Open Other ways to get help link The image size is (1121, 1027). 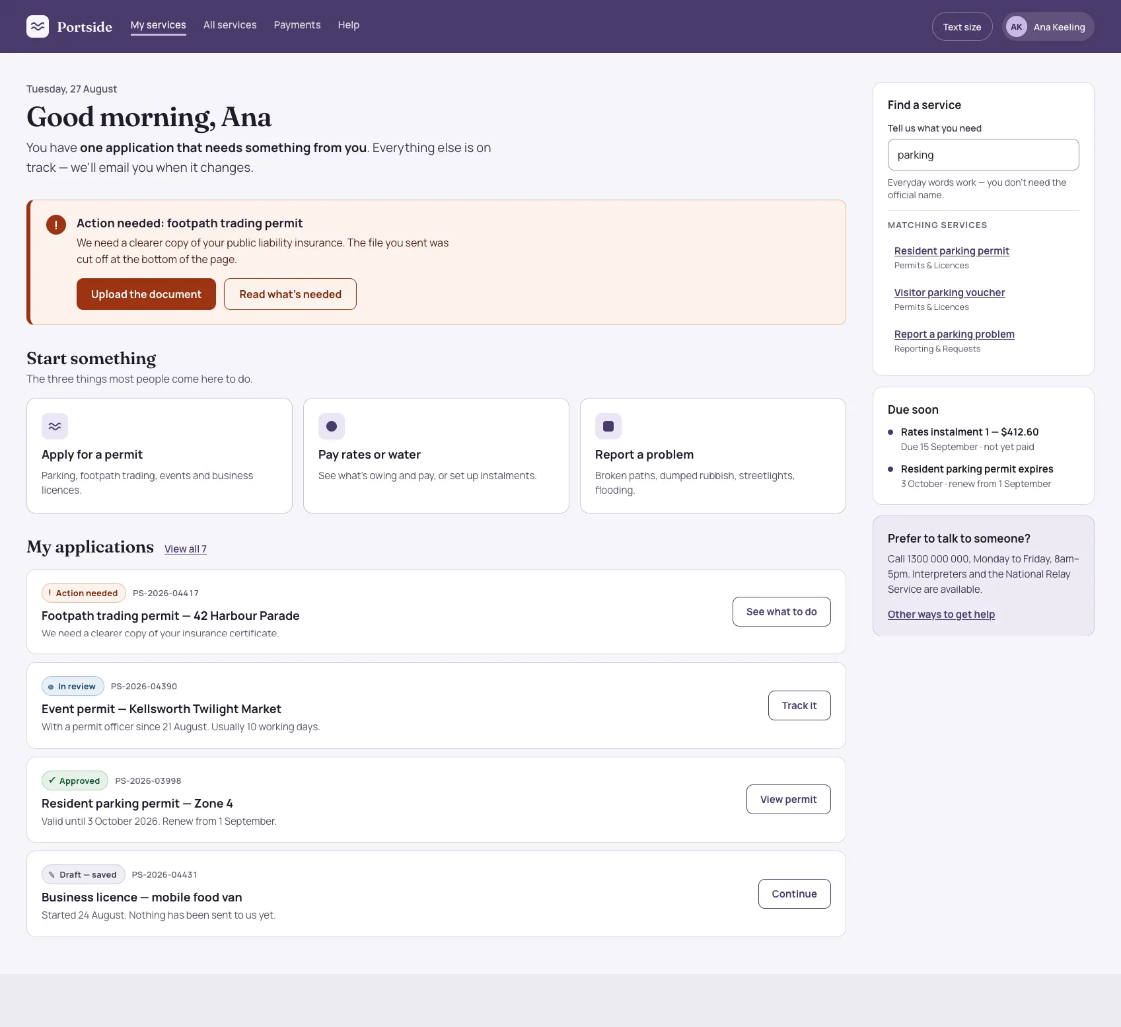click(x=941, y=615)
